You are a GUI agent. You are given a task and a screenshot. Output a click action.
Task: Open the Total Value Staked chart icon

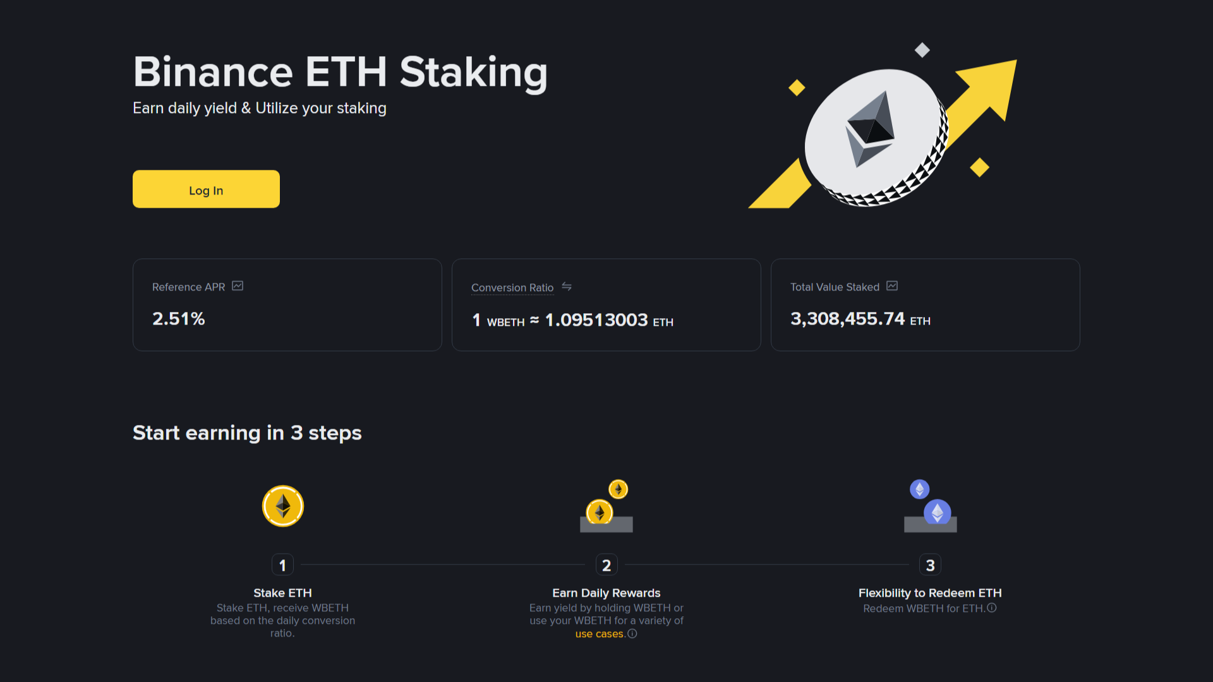[891, 286]
